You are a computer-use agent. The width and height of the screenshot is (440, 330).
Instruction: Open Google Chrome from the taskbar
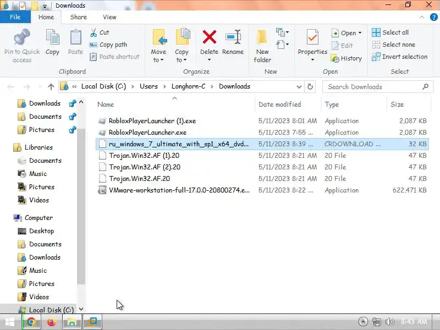click(31, 322)
